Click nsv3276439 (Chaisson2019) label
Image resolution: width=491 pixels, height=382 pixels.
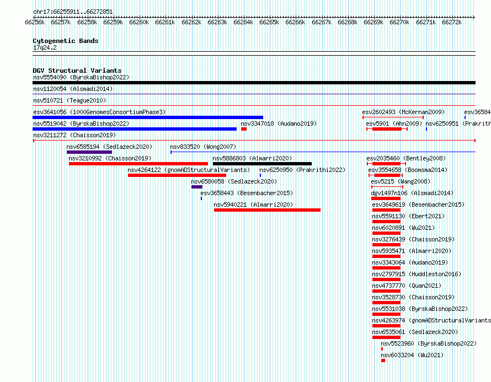(x=413, y=239)
